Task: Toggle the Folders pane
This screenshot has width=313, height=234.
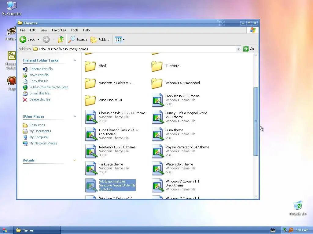Action: (100, 40)
